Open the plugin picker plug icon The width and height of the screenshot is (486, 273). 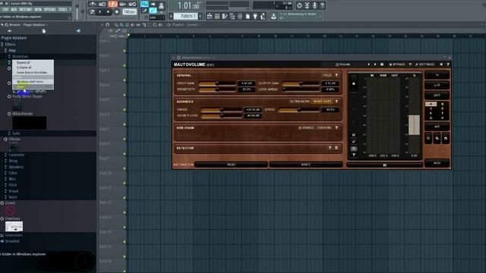point(255,16)
